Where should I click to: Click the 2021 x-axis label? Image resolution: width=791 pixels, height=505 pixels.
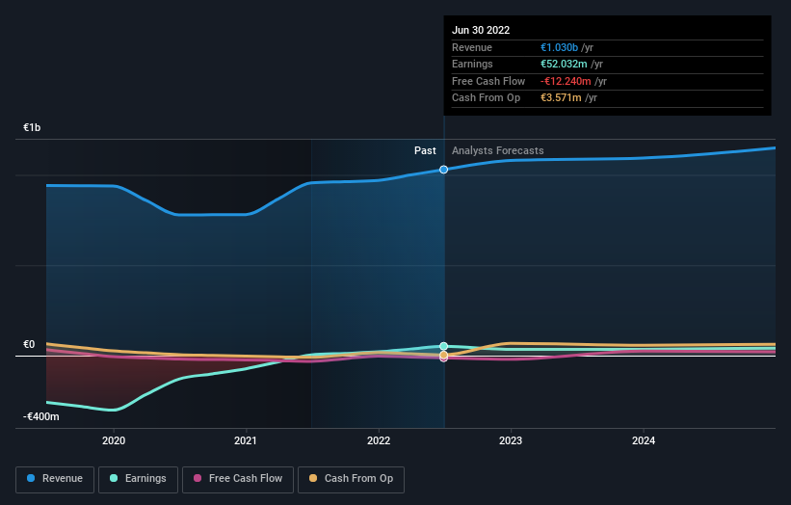pyautogui.click(x=245, y=441)
